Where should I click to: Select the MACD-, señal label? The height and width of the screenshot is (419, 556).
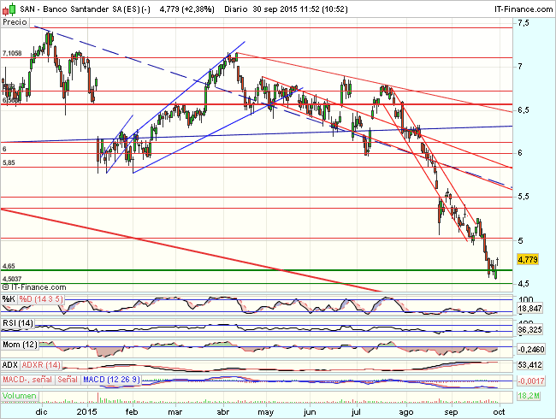(x=27, y=380)
